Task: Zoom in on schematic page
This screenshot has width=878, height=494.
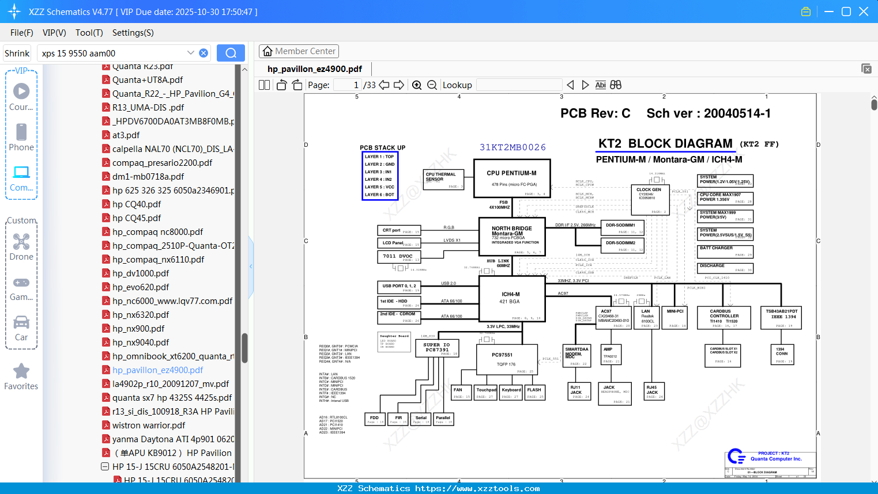Action: (417, 85)
